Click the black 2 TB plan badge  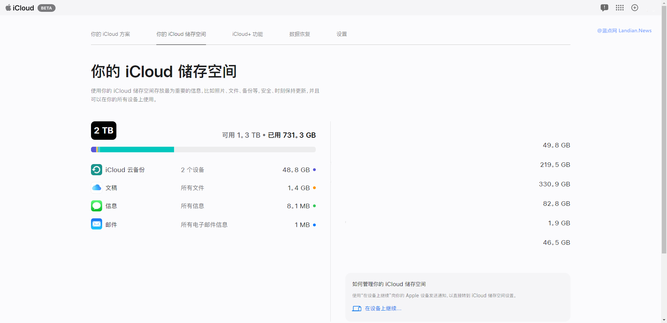[104, 131]
